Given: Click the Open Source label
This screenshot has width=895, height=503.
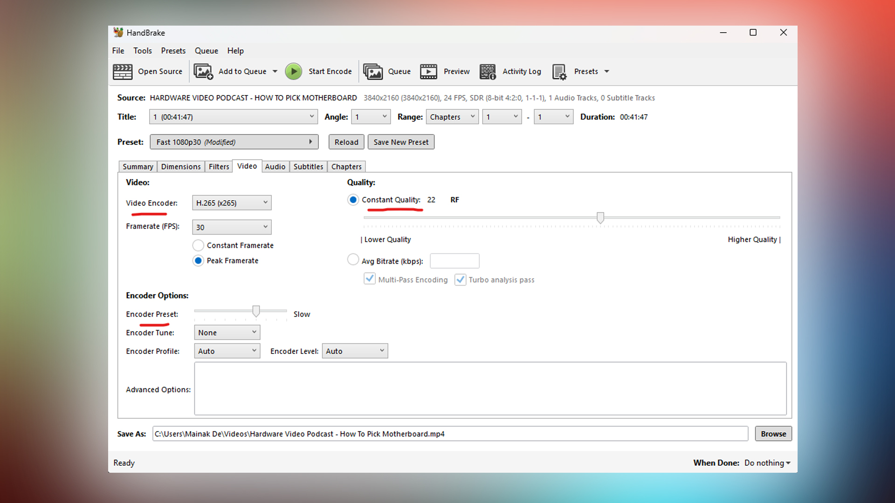Looking at the screenshot, I should click(x=160, y=71).
